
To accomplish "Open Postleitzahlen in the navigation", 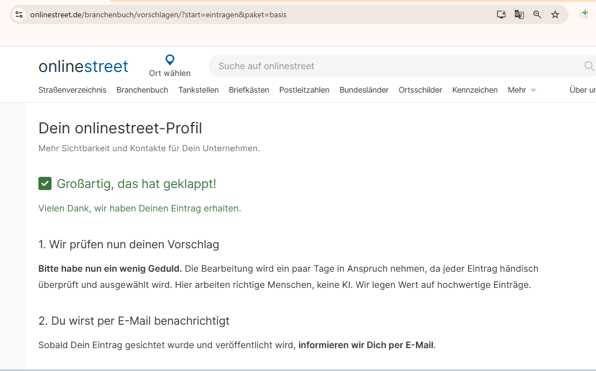I will [304, 90].
